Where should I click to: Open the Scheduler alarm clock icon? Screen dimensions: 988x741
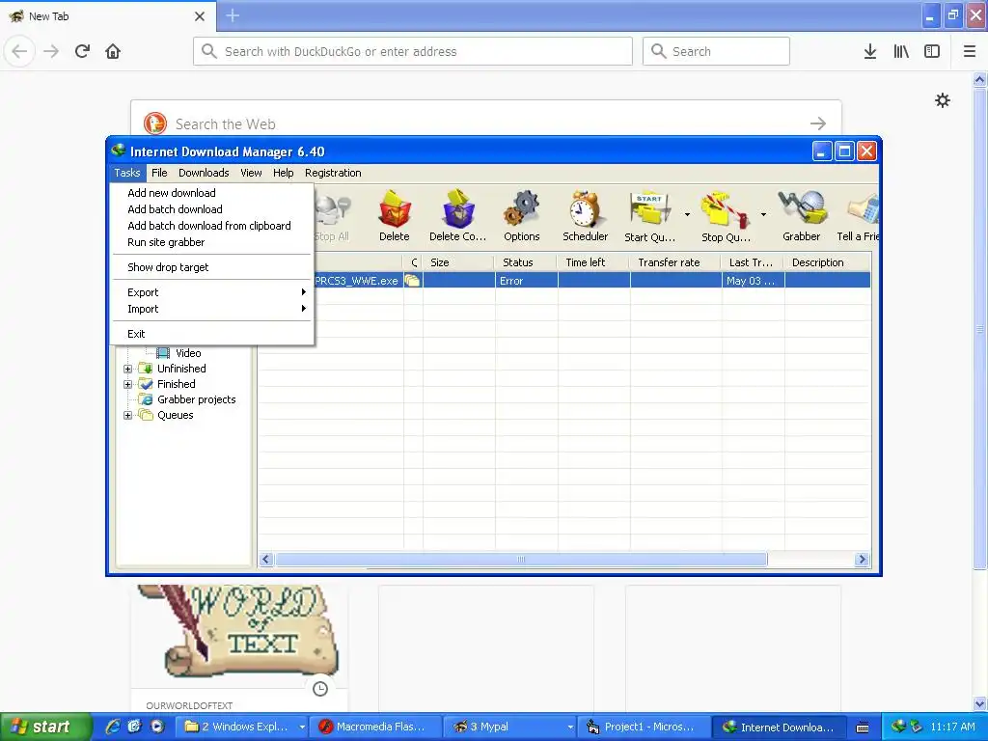point(585,216)
